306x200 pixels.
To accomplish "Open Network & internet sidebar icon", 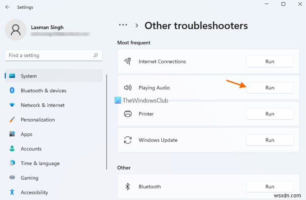I will [x=12, y=105].
